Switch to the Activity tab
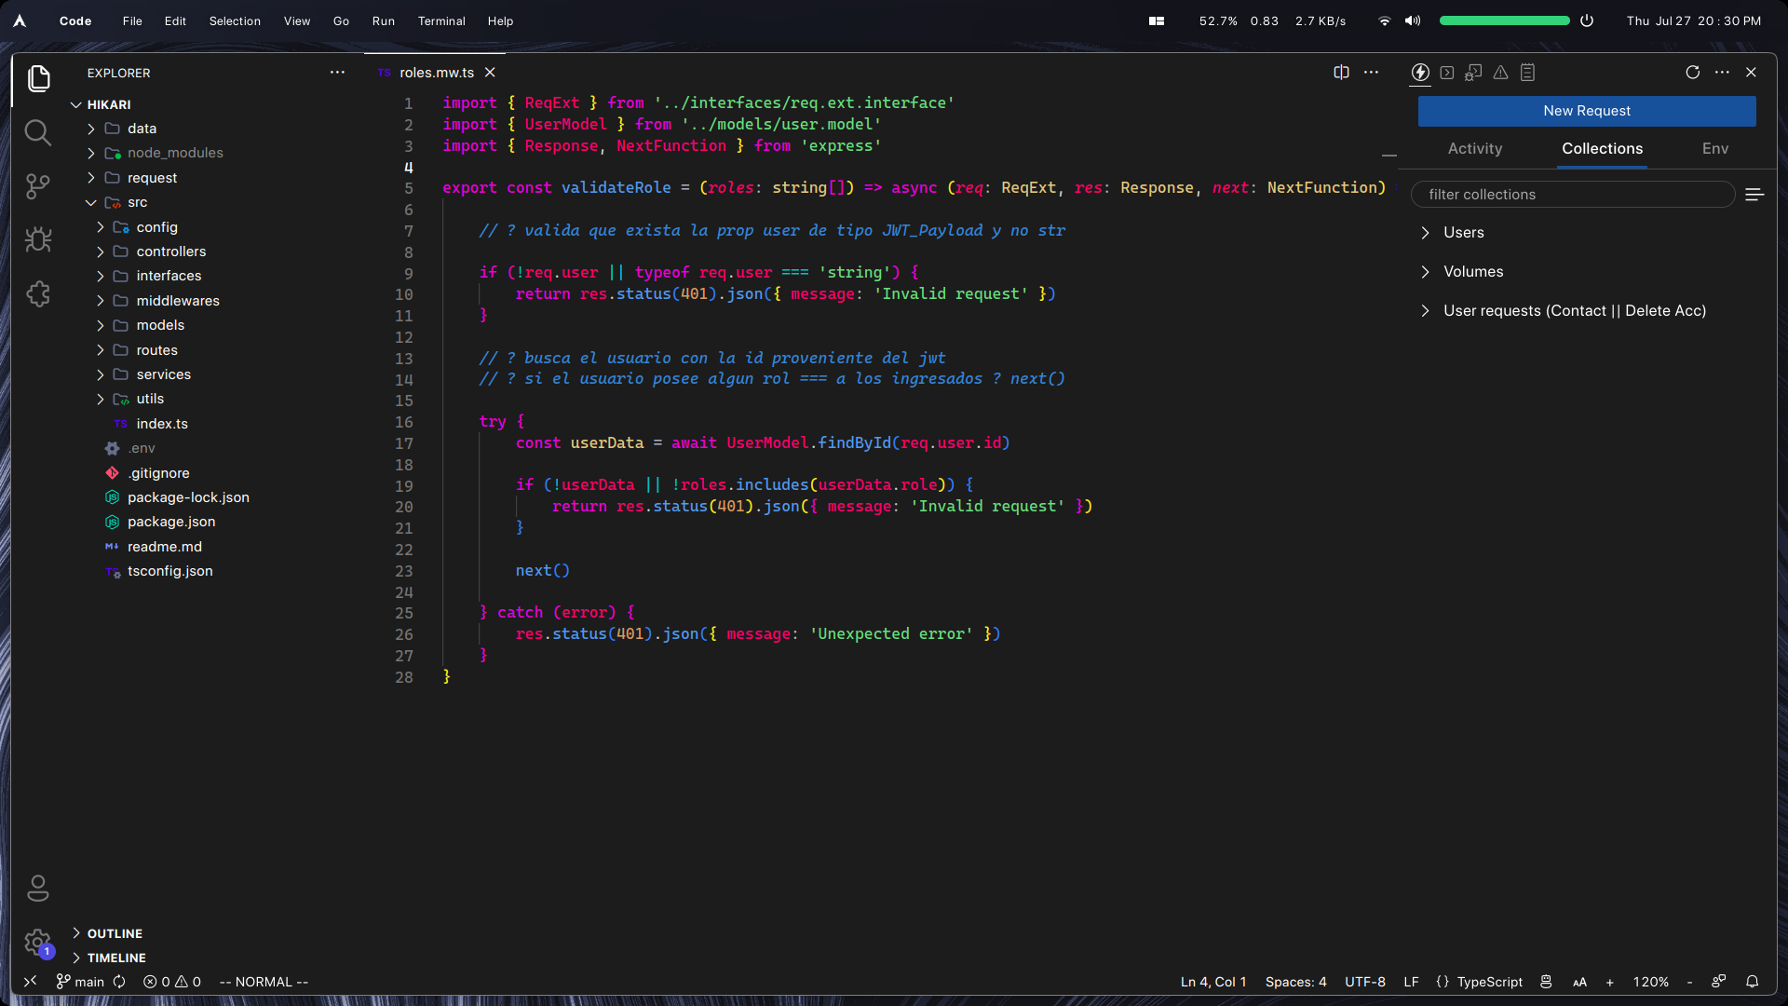 coord(1474,149)
